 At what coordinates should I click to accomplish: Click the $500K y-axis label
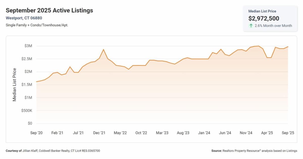pos(27,111)
